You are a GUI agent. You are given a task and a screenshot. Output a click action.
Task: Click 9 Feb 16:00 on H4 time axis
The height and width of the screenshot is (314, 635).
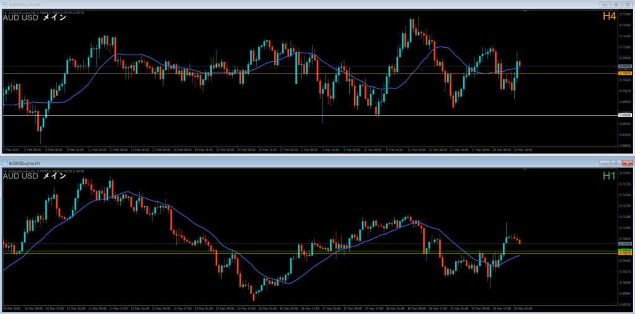[75, 149]
